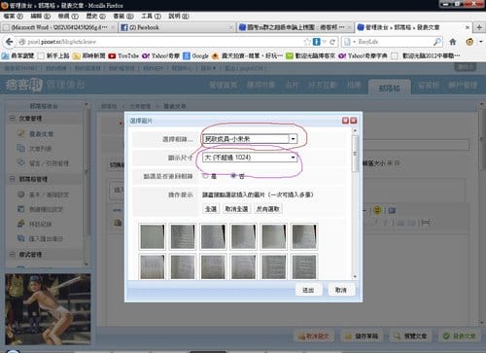Open a new tab with plus button
Viewport: 486px width, 353px height.
[479, 27]
